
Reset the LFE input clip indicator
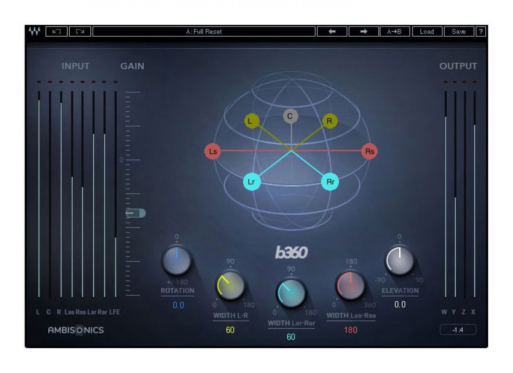coord(115,82)
